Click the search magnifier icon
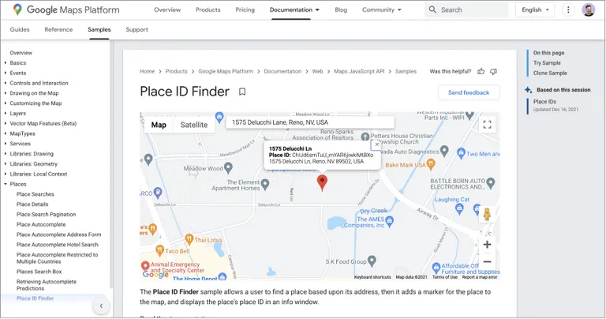The image size is (606, 319). point(432,9)
